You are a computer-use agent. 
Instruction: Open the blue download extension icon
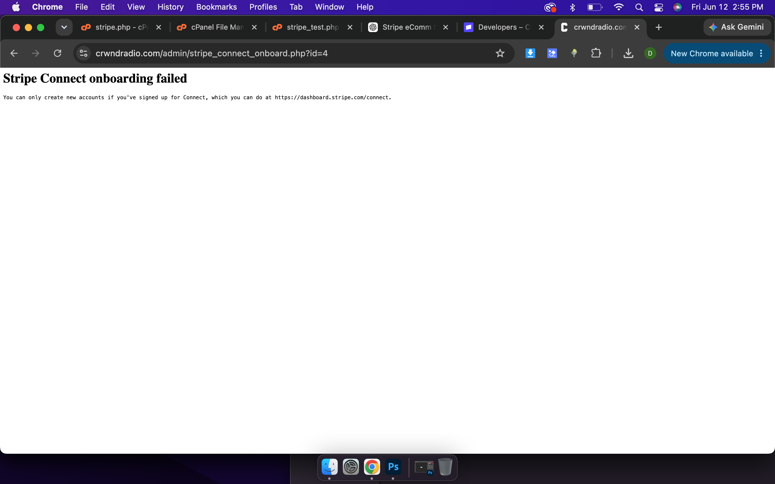click(530, 53)
